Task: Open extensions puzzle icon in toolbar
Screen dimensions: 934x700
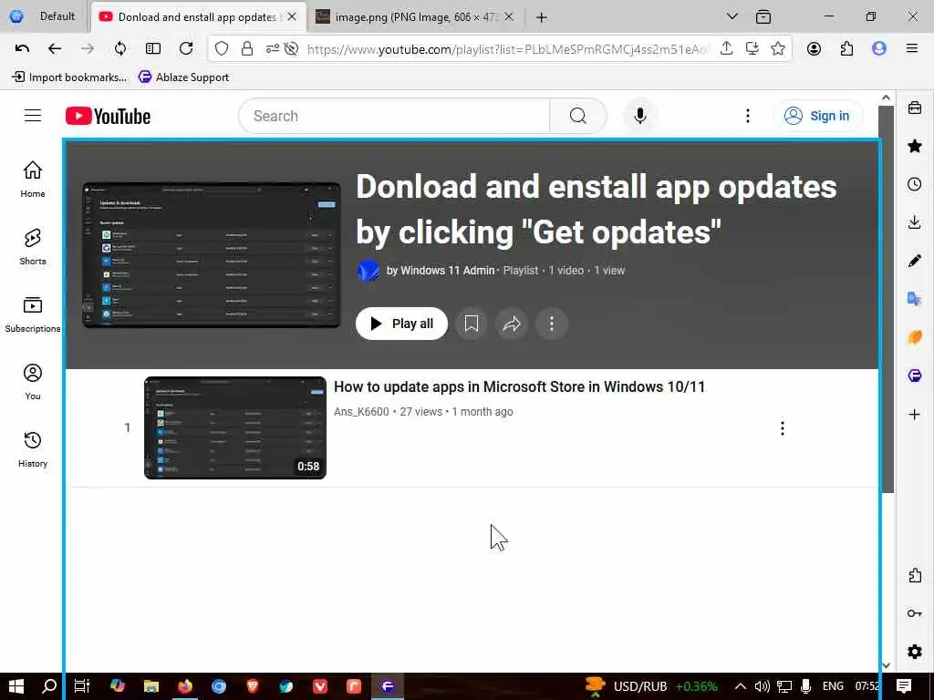Action: click(846, 49)
